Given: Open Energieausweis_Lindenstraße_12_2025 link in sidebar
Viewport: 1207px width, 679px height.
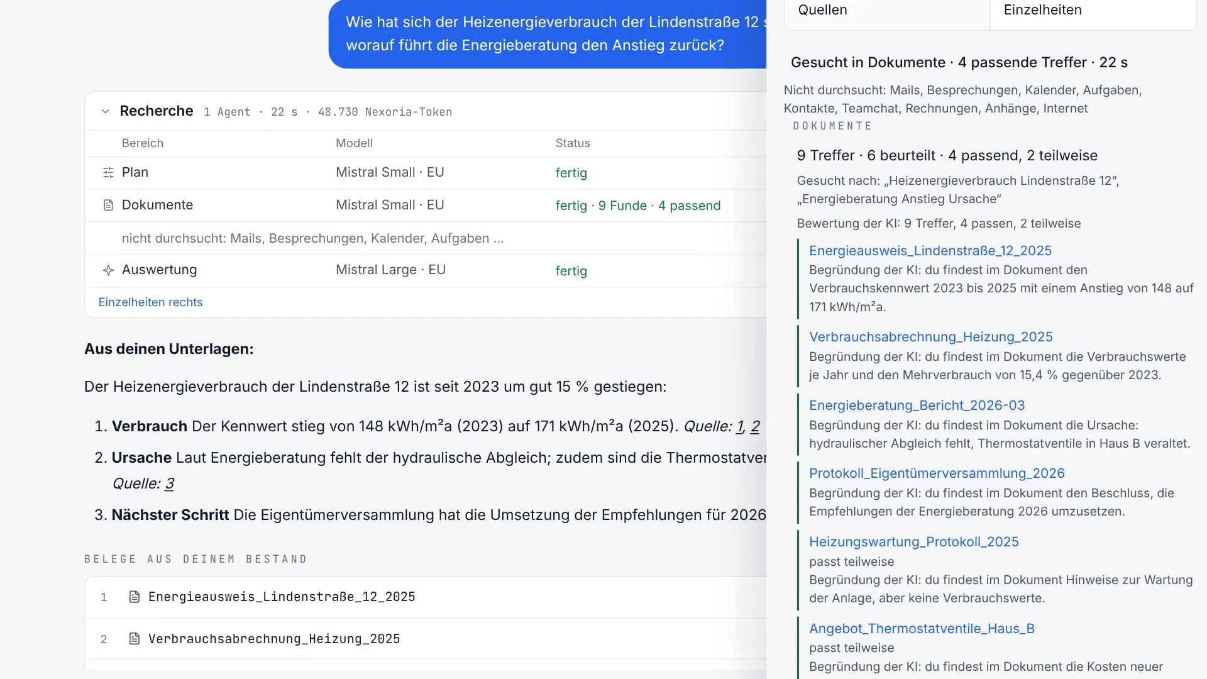Looking at the screenshot, I should (930, 251).
